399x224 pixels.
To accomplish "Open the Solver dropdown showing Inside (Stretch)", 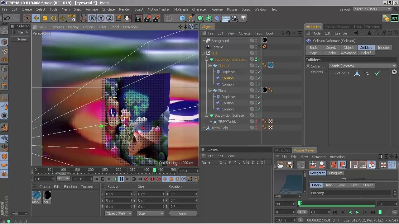I will (x=362, y=66).
